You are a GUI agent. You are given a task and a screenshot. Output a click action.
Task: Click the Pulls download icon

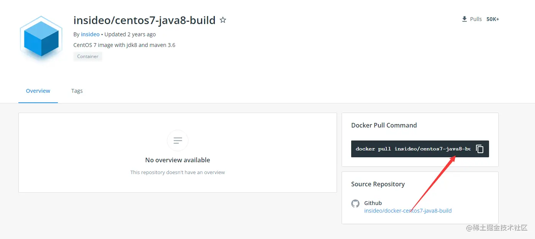(x=465, y=19)
